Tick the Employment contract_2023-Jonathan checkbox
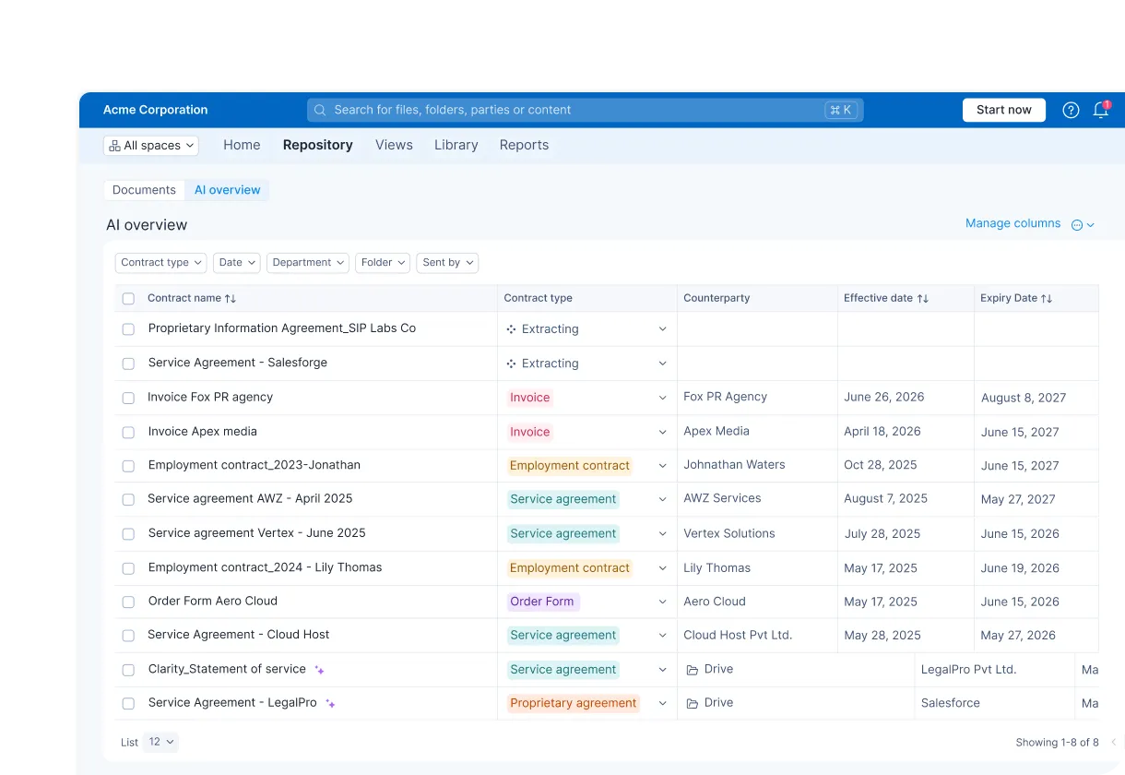The image size is (1125, 775). 128,466
